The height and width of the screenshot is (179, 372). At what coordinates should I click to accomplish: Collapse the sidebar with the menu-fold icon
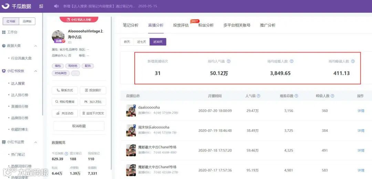pos(41,6)
